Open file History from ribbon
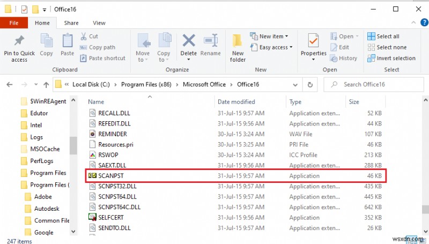429x244 pixels. [344, 58]
